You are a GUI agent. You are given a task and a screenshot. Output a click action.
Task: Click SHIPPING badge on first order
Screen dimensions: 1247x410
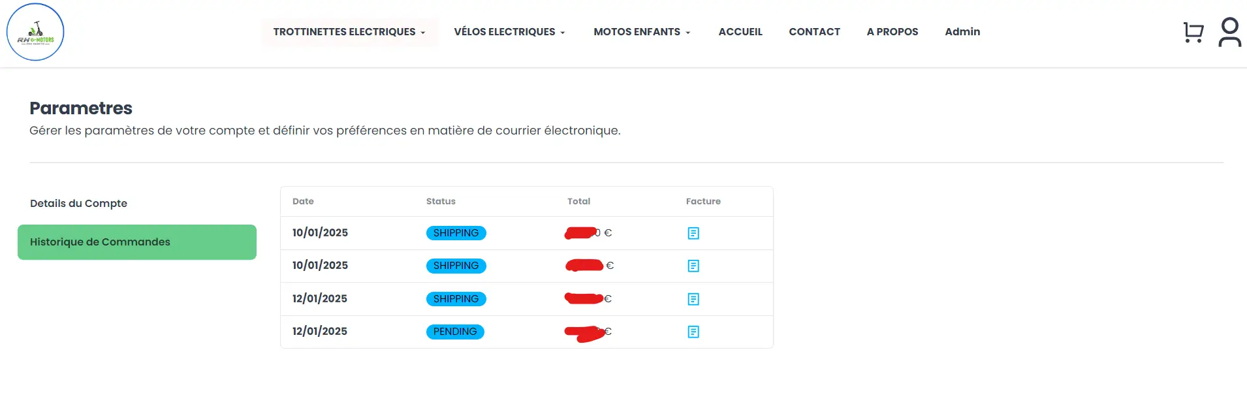click(456, 233)
